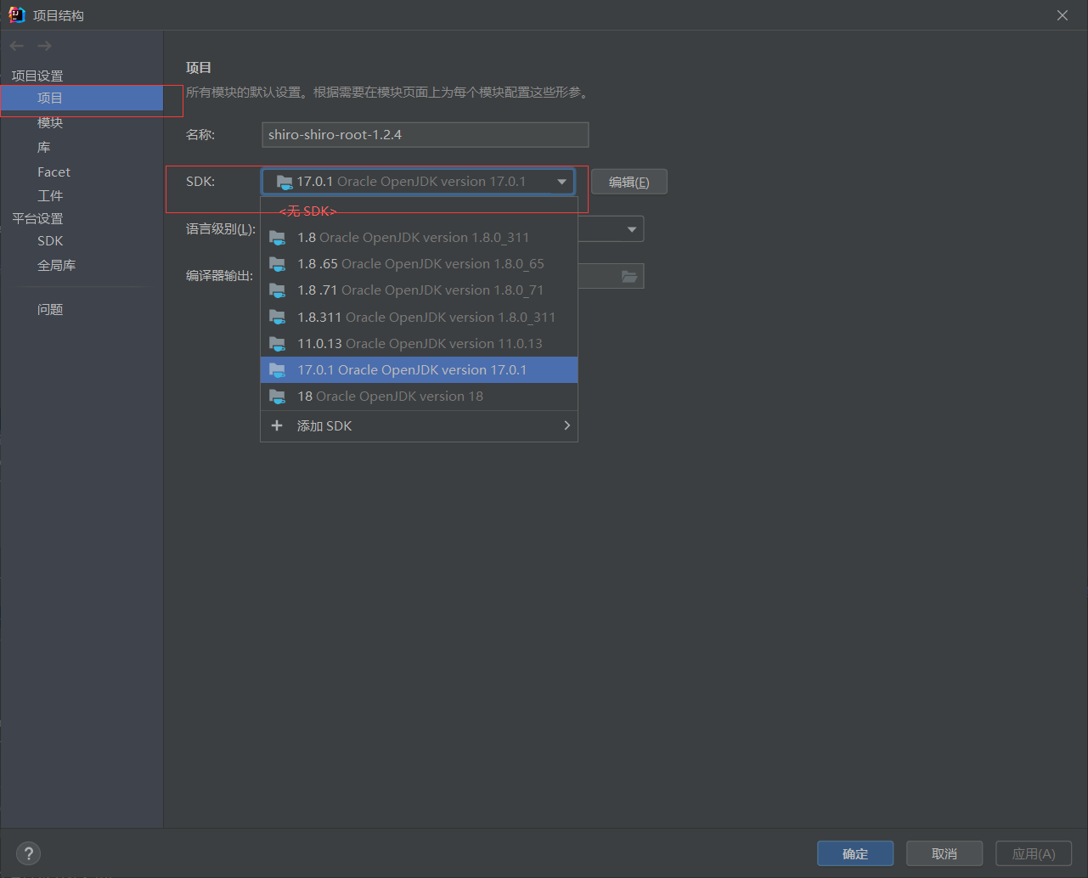Choose 1.8 .71 Oracle OpenJDK version 1.8.0_71
Screen dimensions: 1088x878
[419, 290]
